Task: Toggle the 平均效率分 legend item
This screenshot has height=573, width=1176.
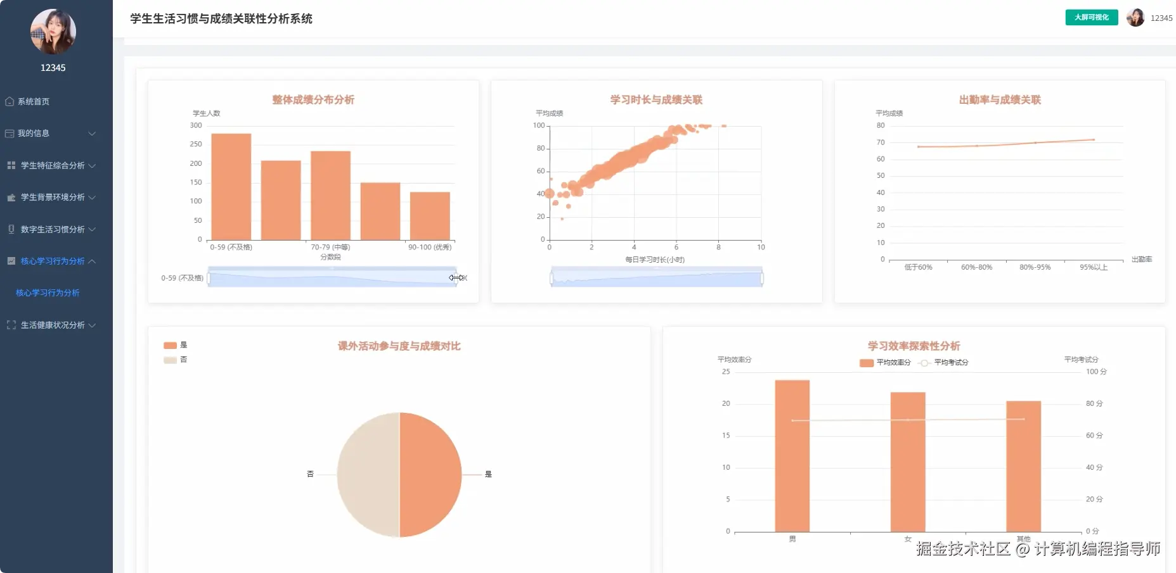Action: (885, 363)
